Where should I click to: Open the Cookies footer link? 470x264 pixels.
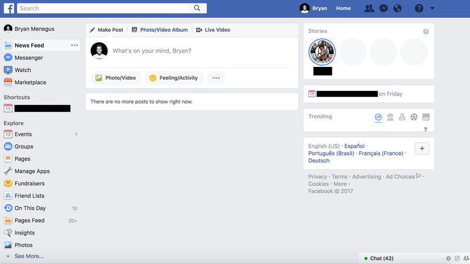[x=318, y=184]
